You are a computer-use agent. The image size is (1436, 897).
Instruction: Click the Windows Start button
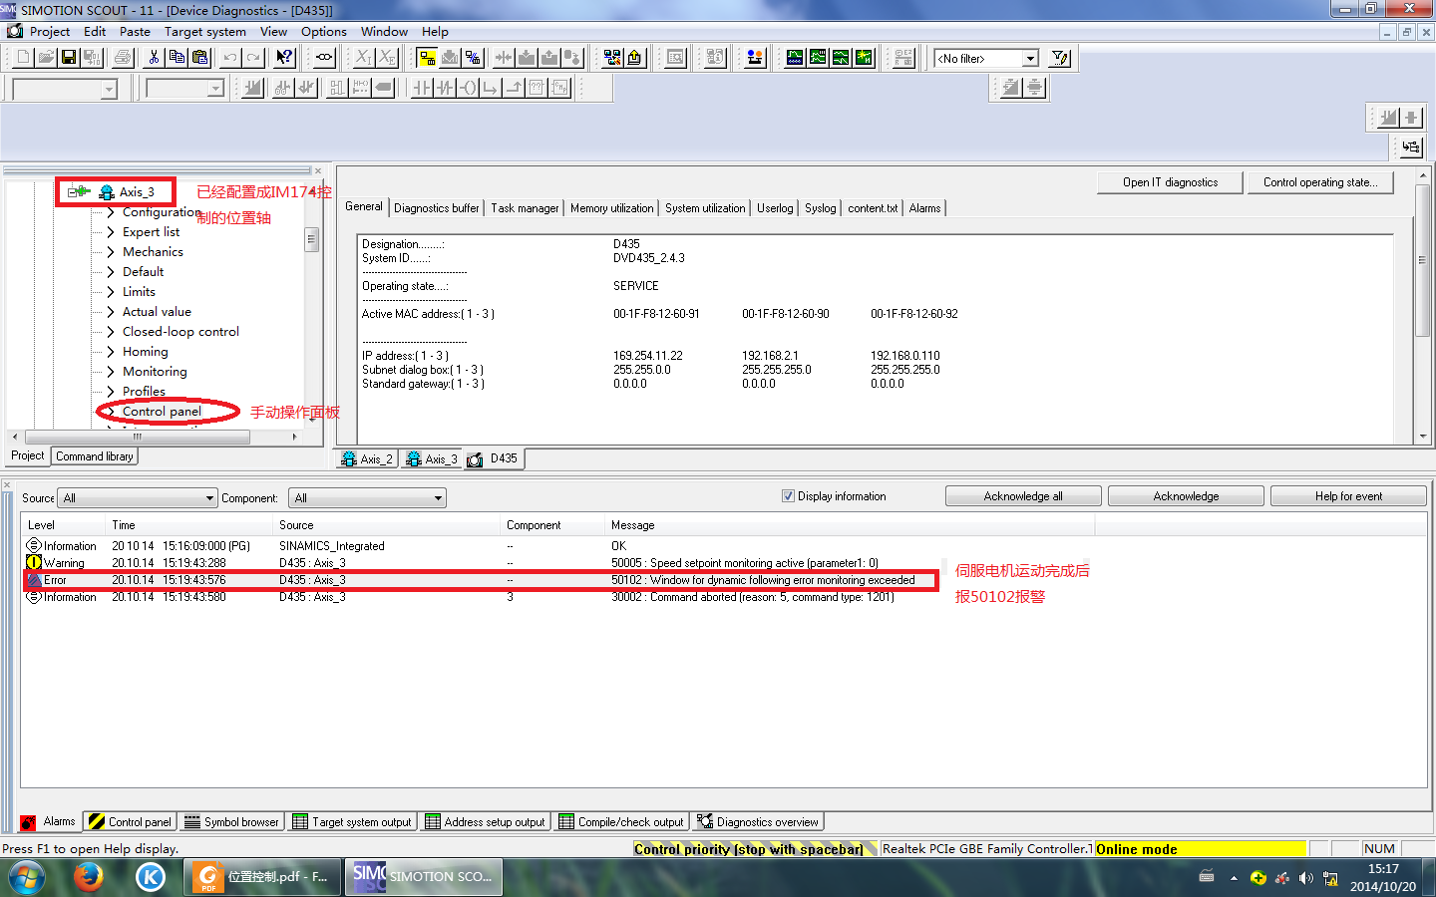coord(27,878)
